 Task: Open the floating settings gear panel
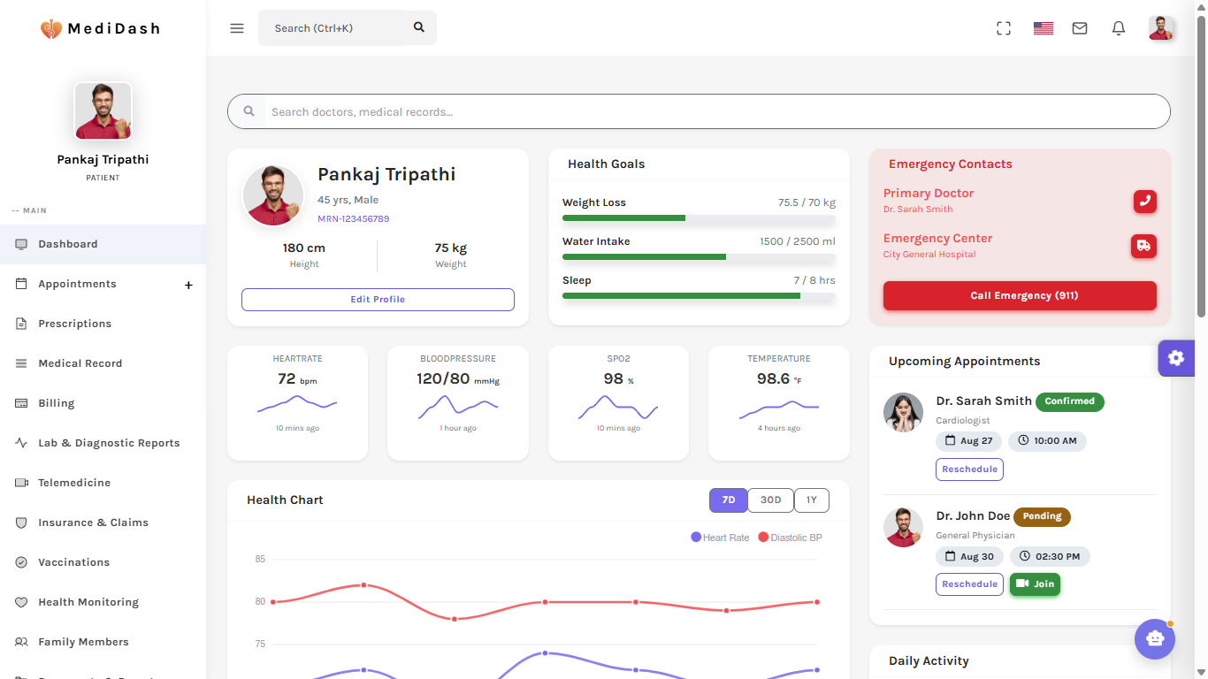tap(1176, 358)
